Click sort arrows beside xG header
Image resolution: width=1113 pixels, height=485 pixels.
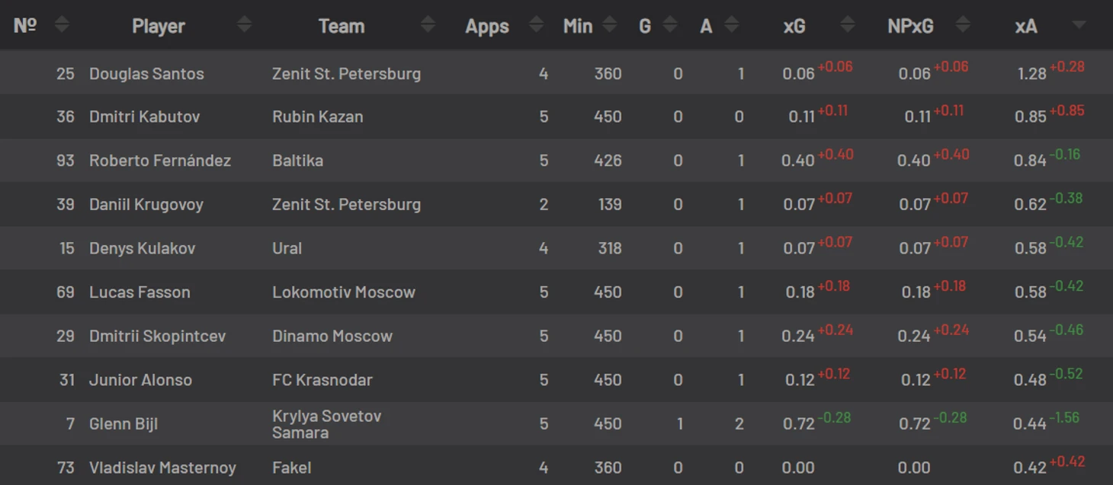pos(848,25)
